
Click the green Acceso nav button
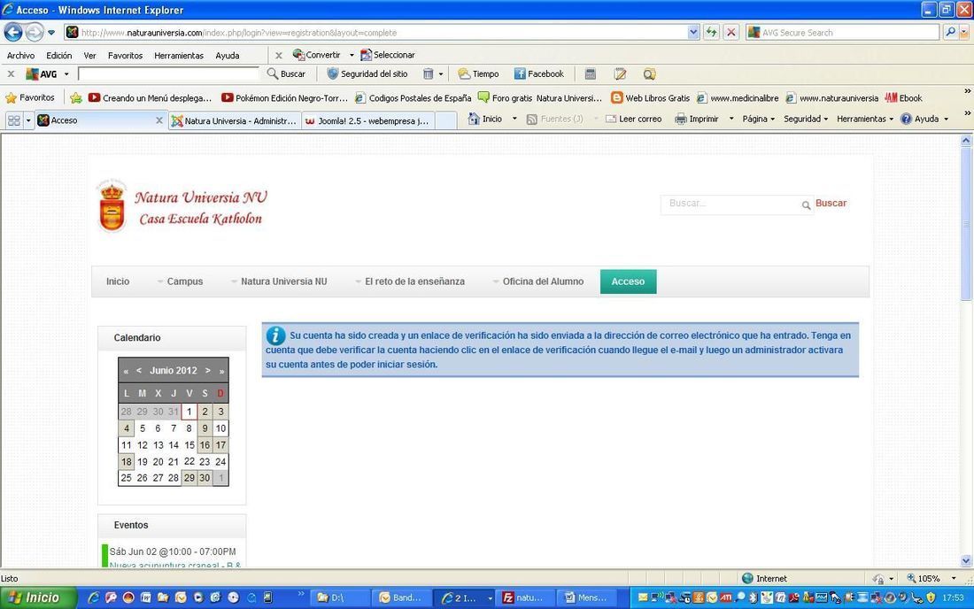(x=628, y=281)
